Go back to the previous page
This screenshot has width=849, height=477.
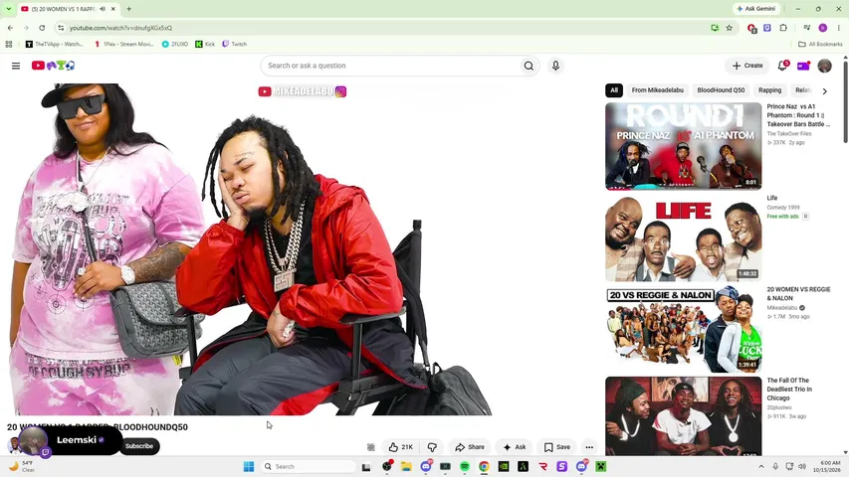click(x=10, y=28)
